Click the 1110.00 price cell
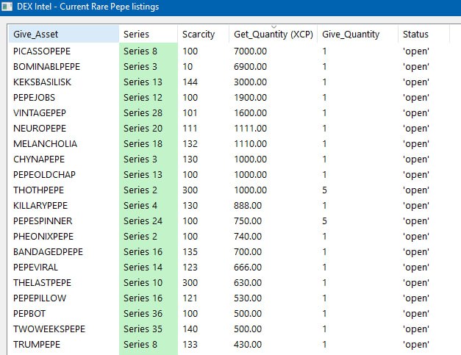The width and height of the screenshot is (461, 355). pos(250,144)
